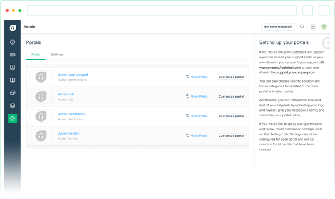Click the Got some feedback? button
Image resolution: width=335 pixels, height=199 pixels.
[278, 27]
